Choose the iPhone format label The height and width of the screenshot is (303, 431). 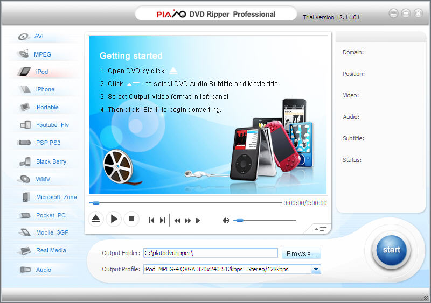(x=45, y=89)
